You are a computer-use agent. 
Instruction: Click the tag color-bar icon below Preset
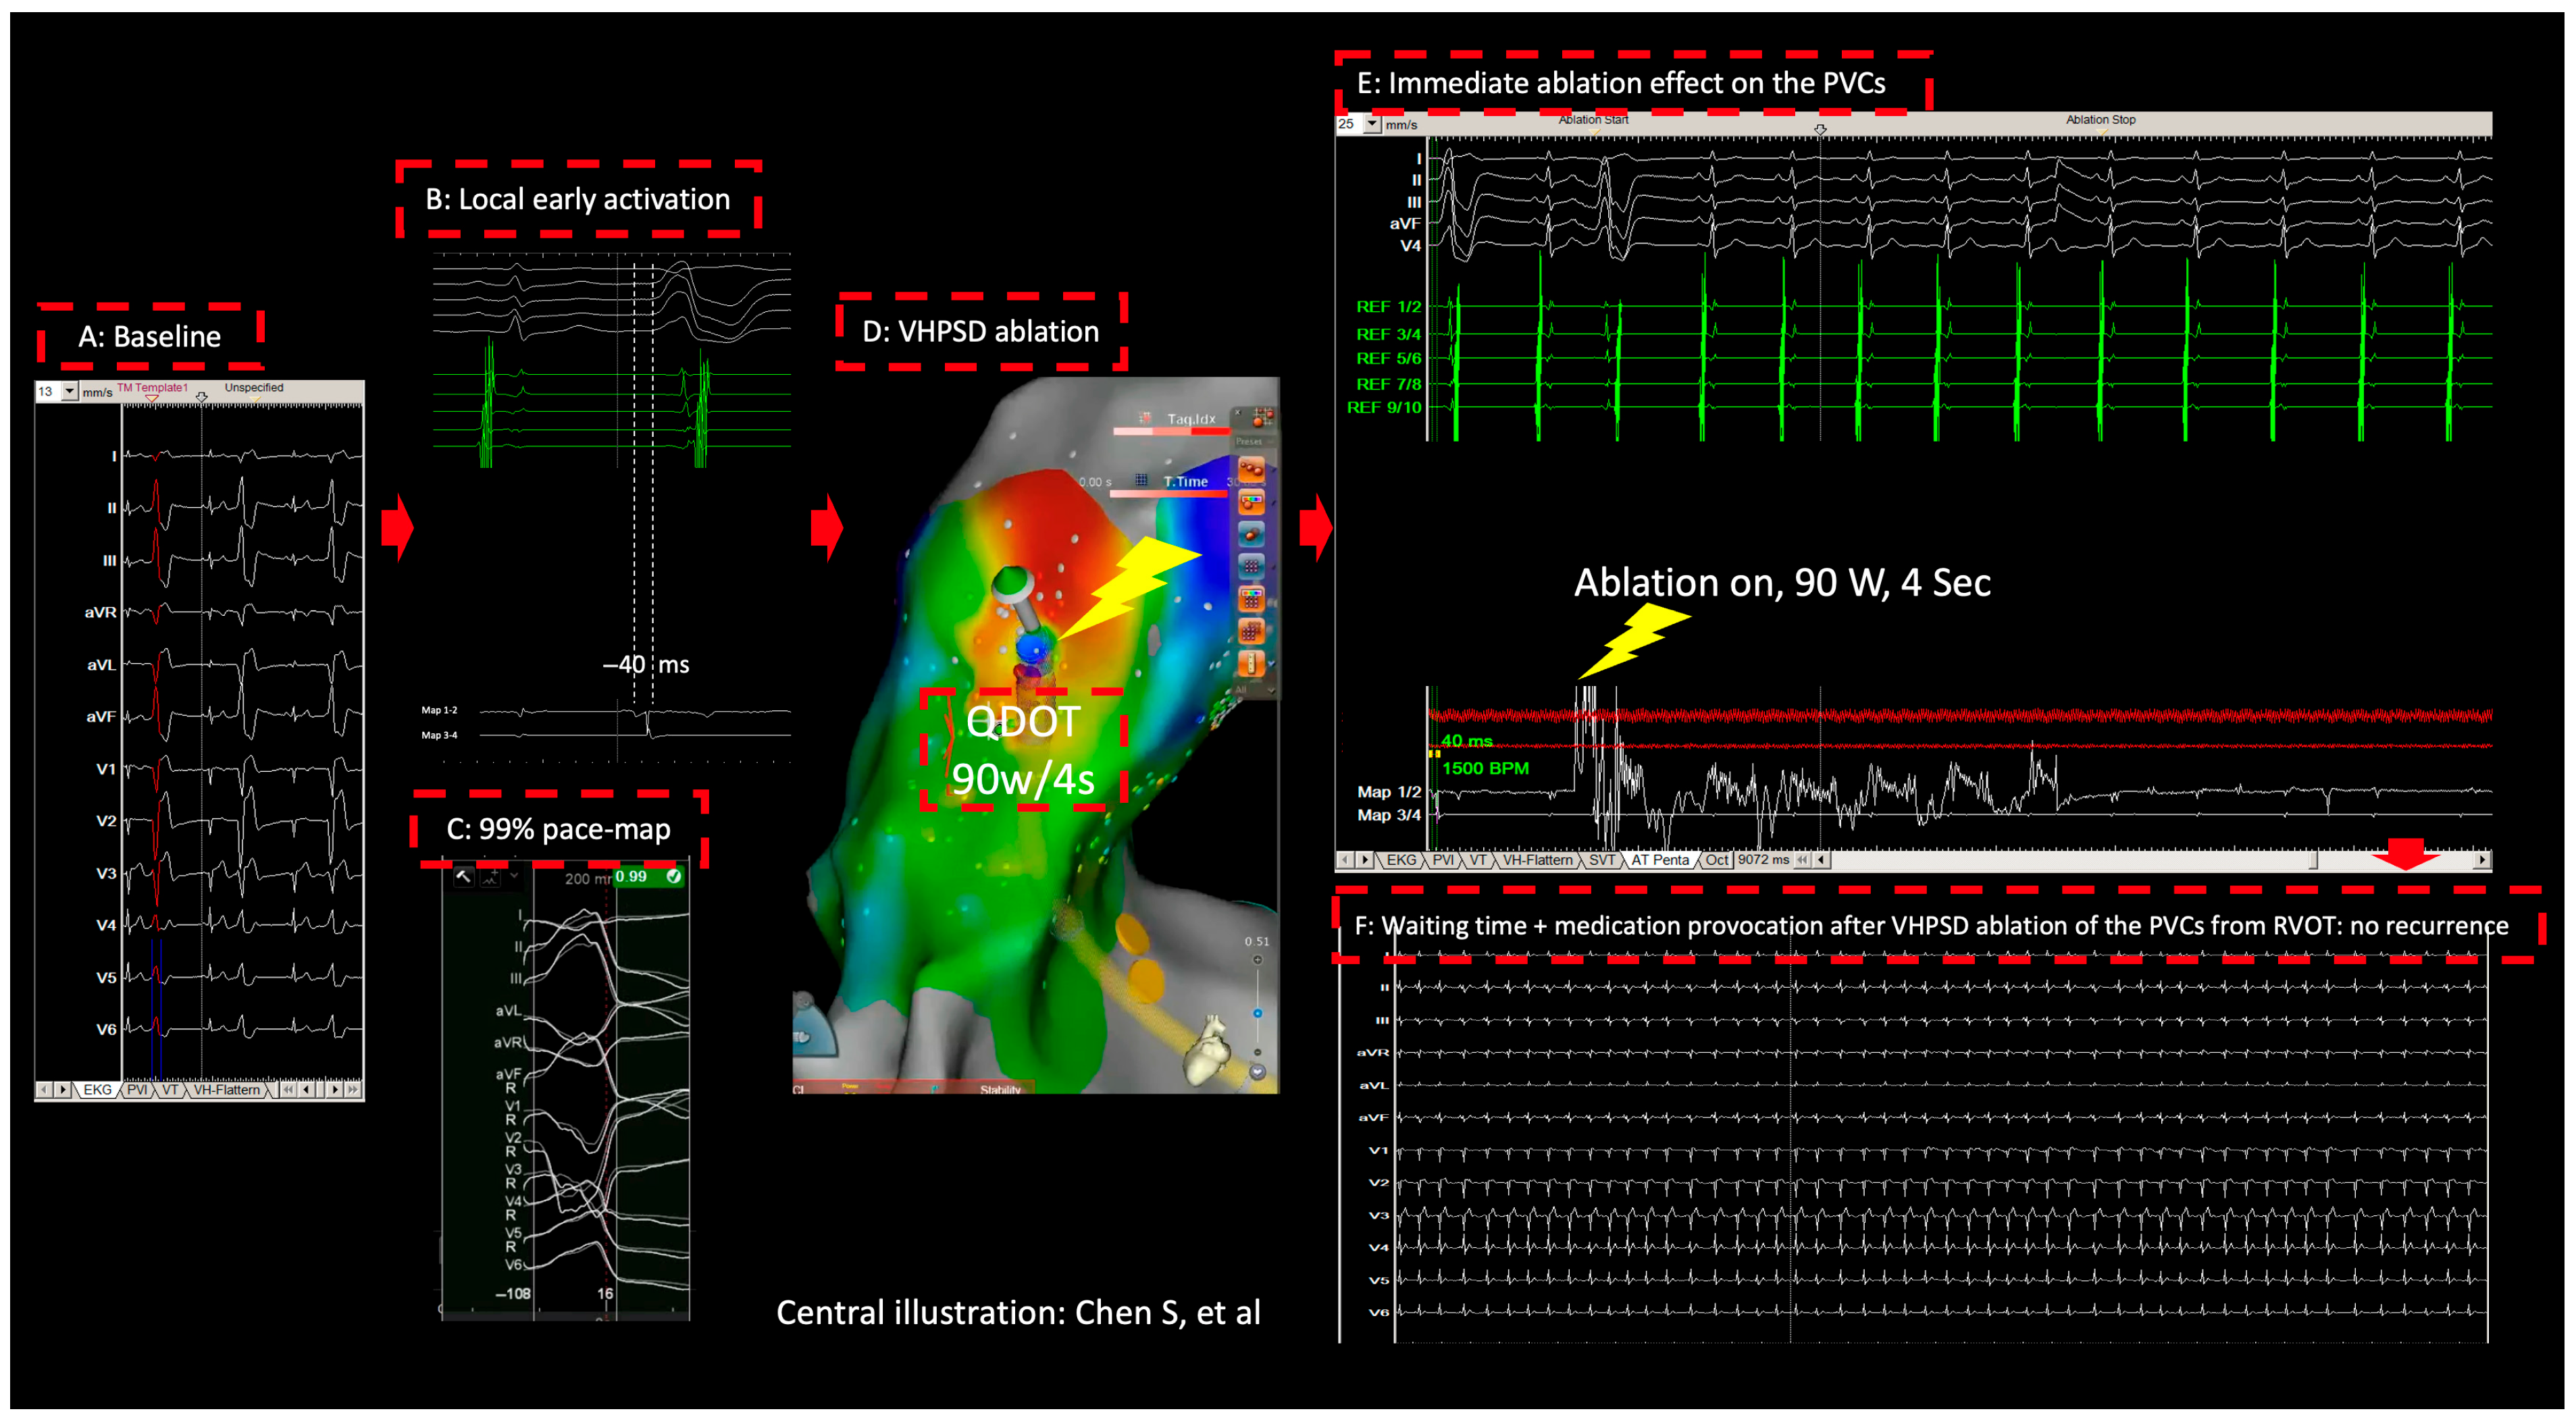tap(1252, 502)
